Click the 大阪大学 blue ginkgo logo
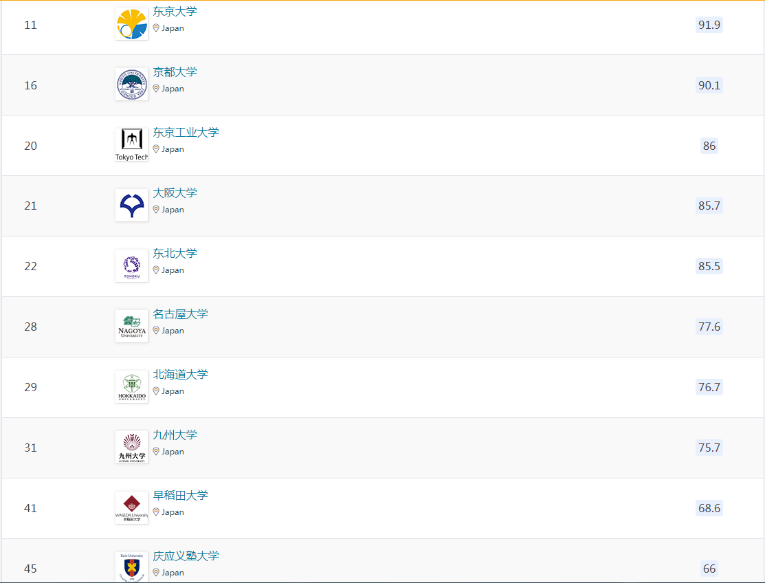 [x=132, y=206]
